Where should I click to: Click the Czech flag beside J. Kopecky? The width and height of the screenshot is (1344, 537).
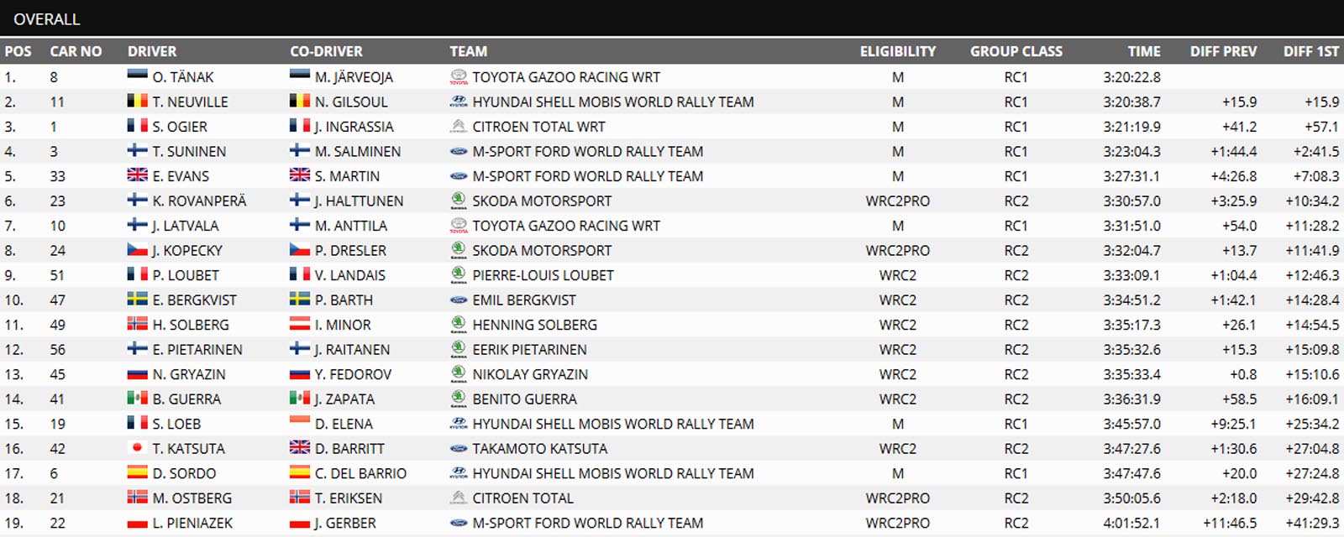(137, 249)
